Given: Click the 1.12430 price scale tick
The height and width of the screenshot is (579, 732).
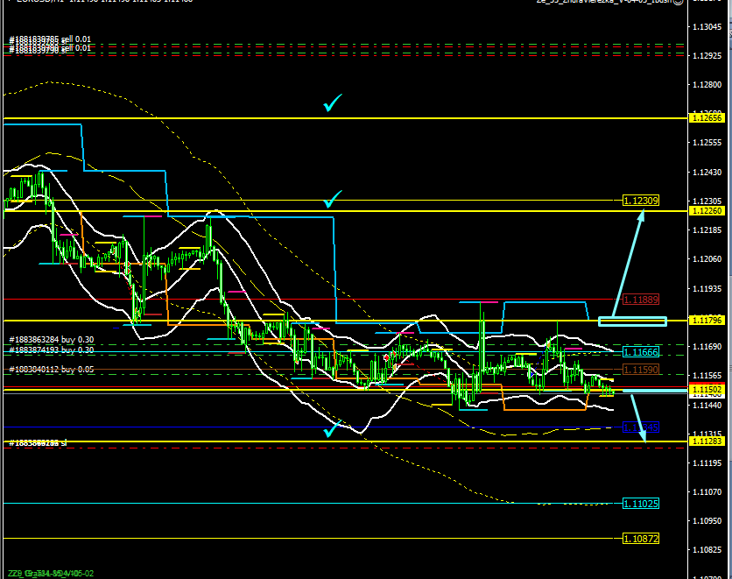Looking at the screenshot, I should pos(707,173).
